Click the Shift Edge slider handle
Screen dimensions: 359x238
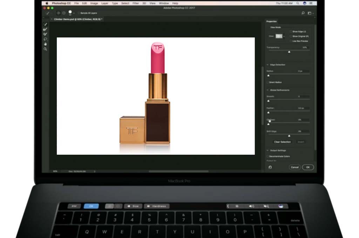click(289, 136)
